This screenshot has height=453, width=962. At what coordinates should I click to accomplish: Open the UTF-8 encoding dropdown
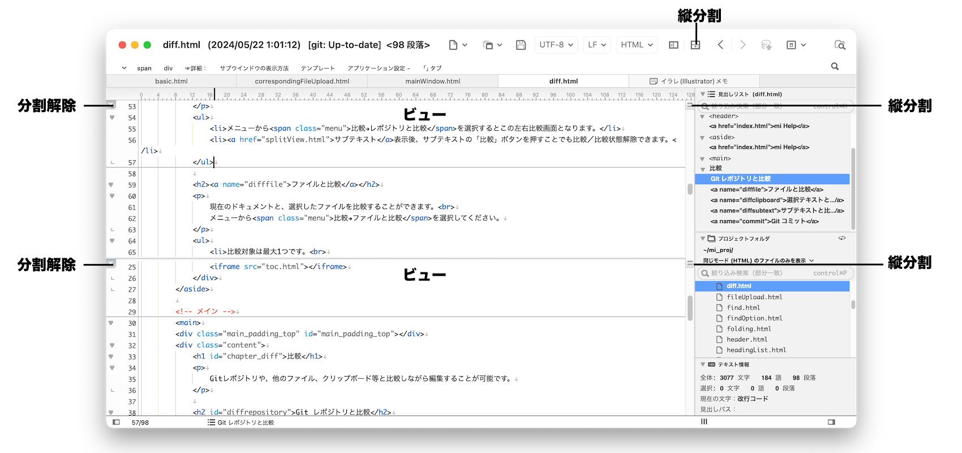point(556,45)
